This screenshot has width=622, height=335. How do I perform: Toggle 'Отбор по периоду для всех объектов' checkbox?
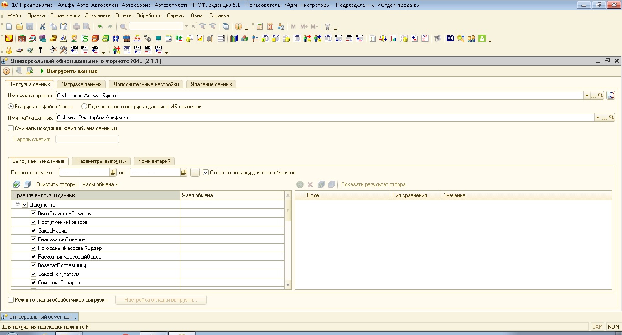click(x=206, y=173)
